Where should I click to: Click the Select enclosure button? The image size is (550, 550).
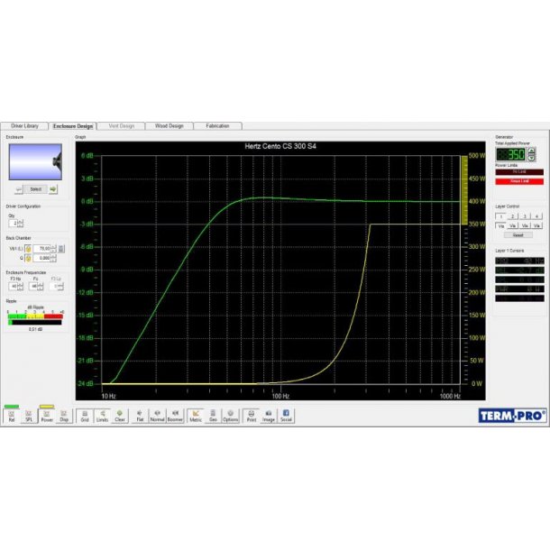36,189
